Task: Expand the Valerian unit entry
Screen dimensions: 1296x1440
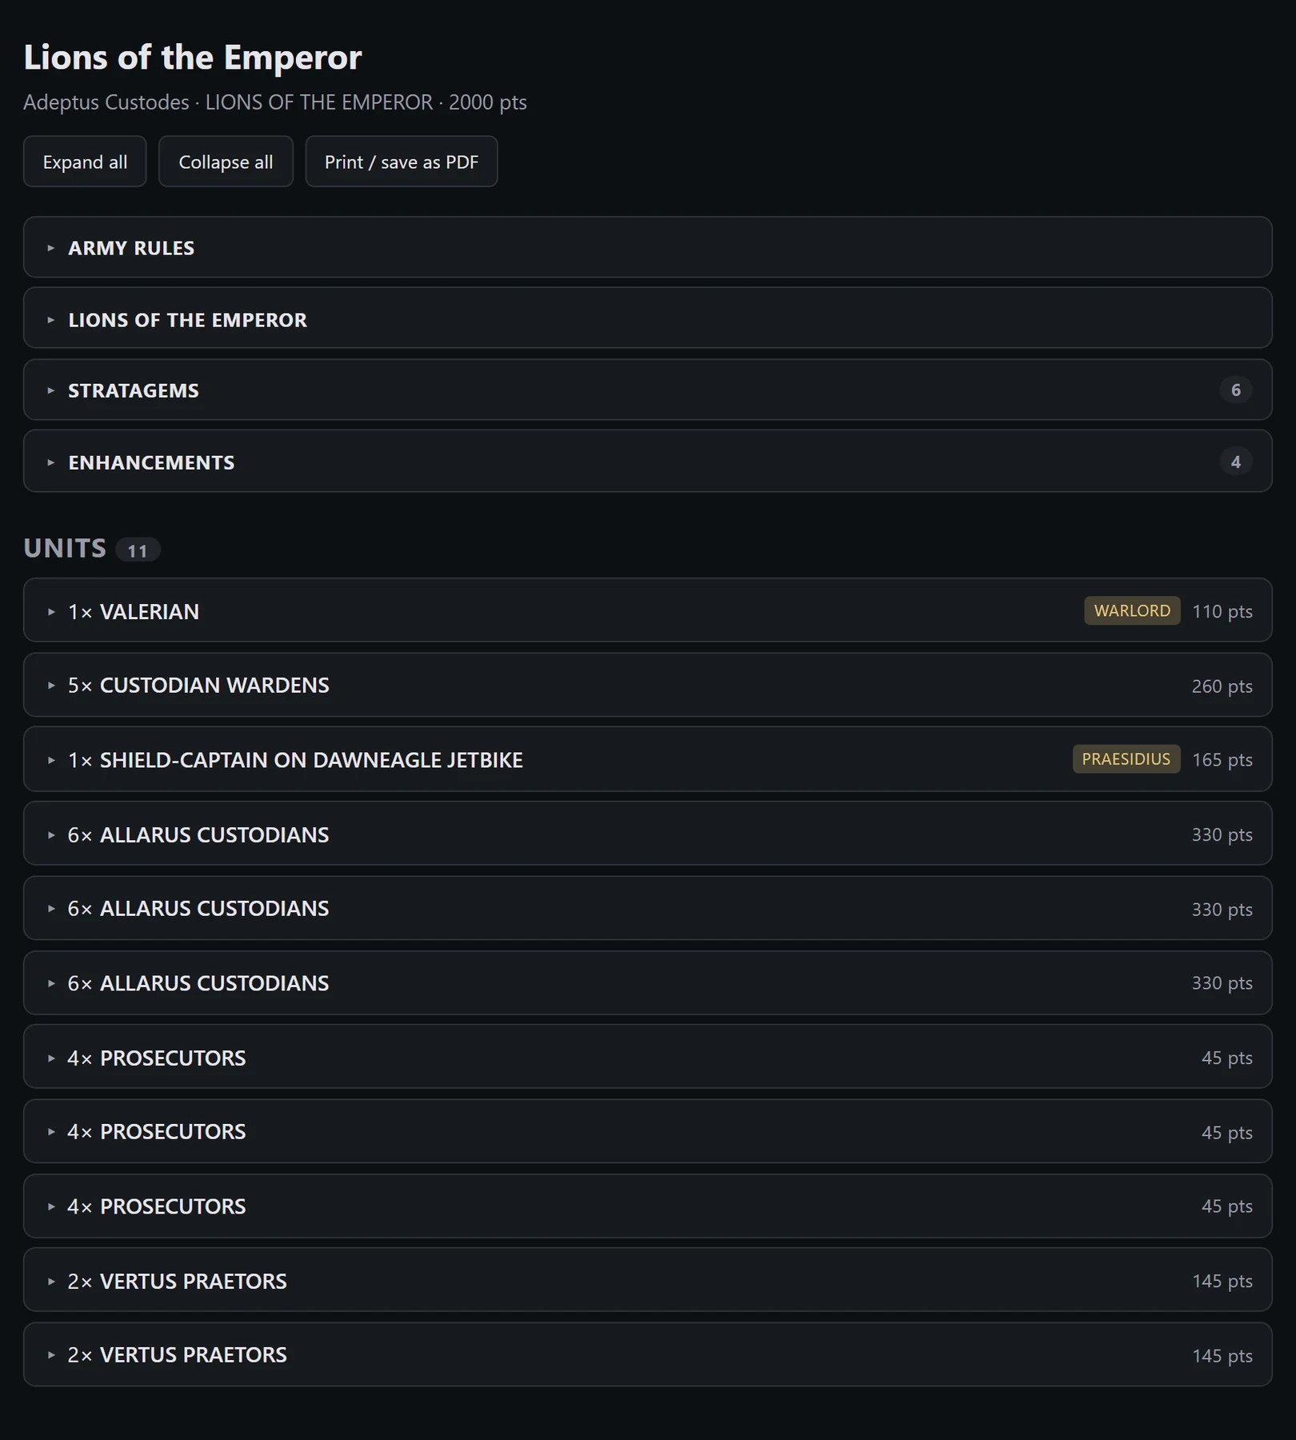Action: coord(648,610)
